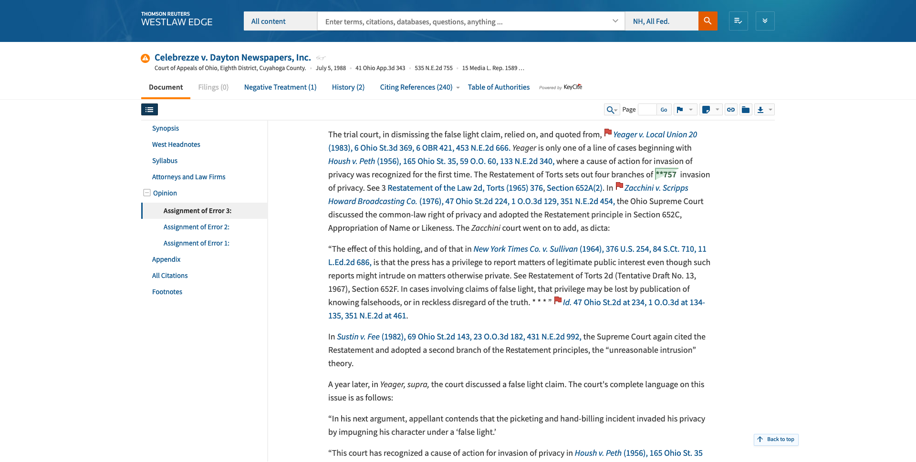Save document to folder icon

tap(746, 110)
